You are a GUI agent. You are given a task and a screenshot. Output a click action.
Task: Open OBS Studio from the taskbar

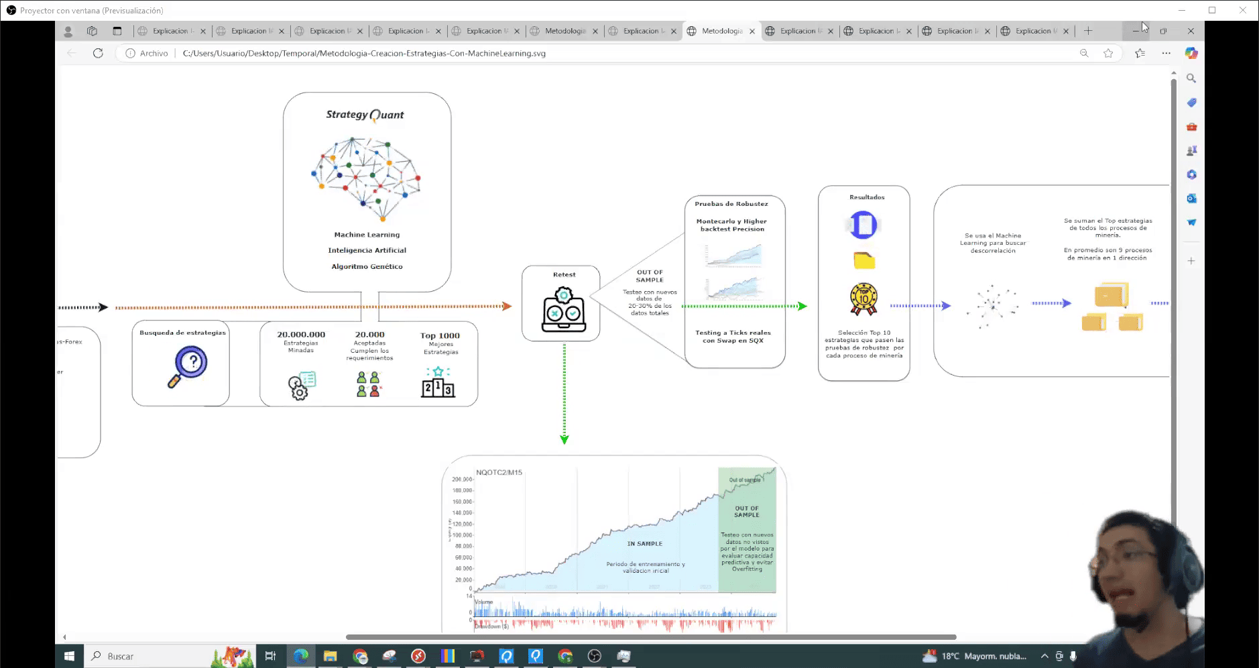(x=594, y=656)
